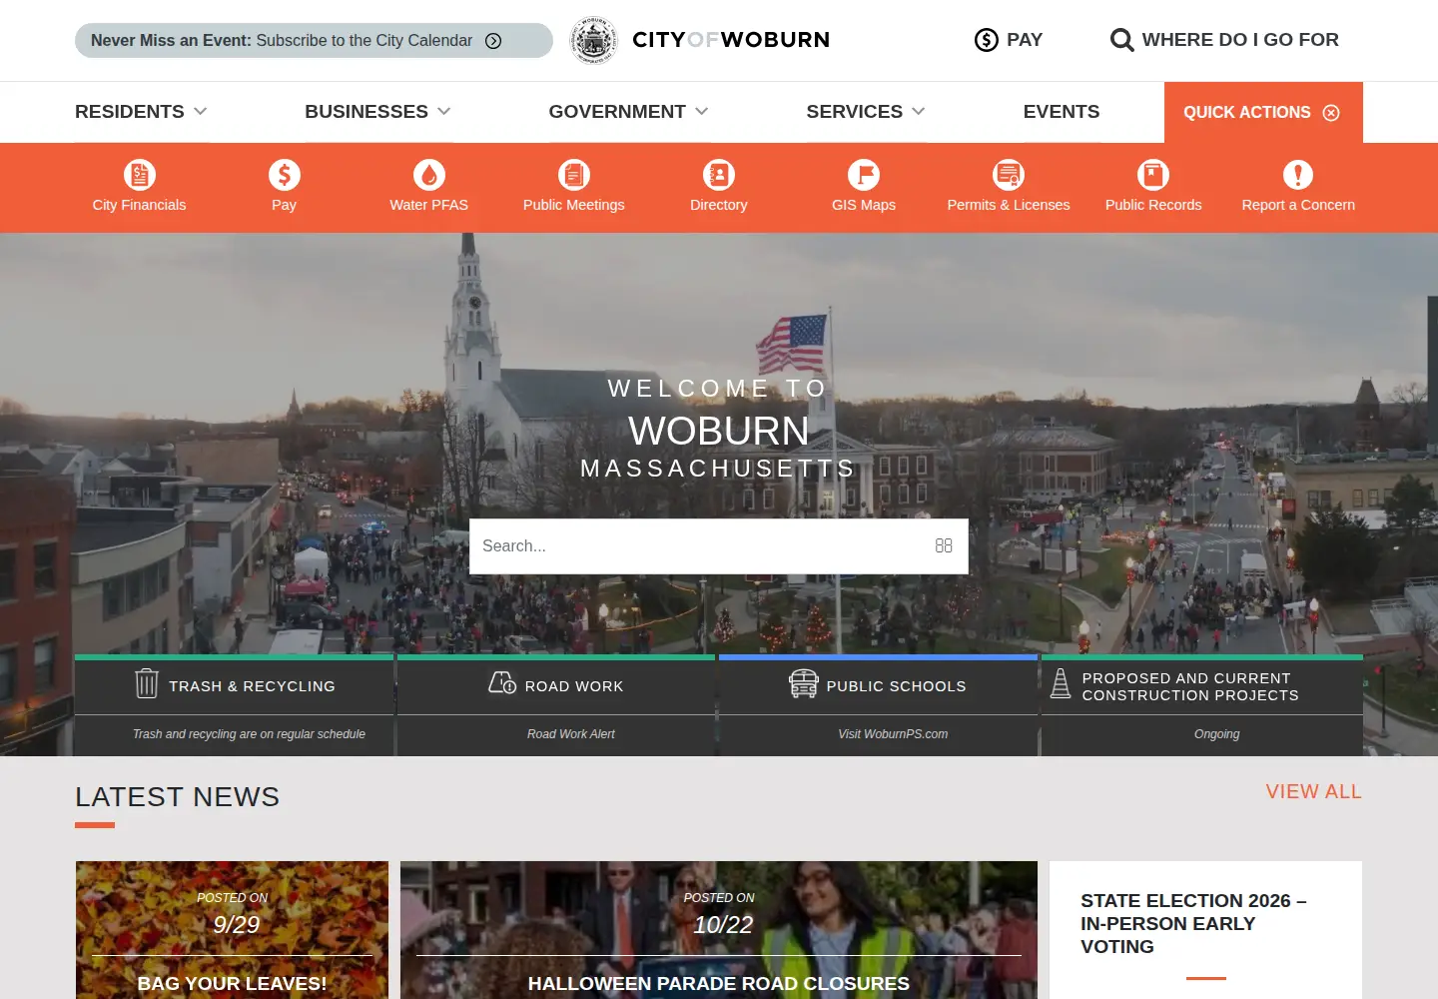Viewport: 1438px width, 999px height.
Task: Click the City Financials label
Action: click(x=140, y=205)
